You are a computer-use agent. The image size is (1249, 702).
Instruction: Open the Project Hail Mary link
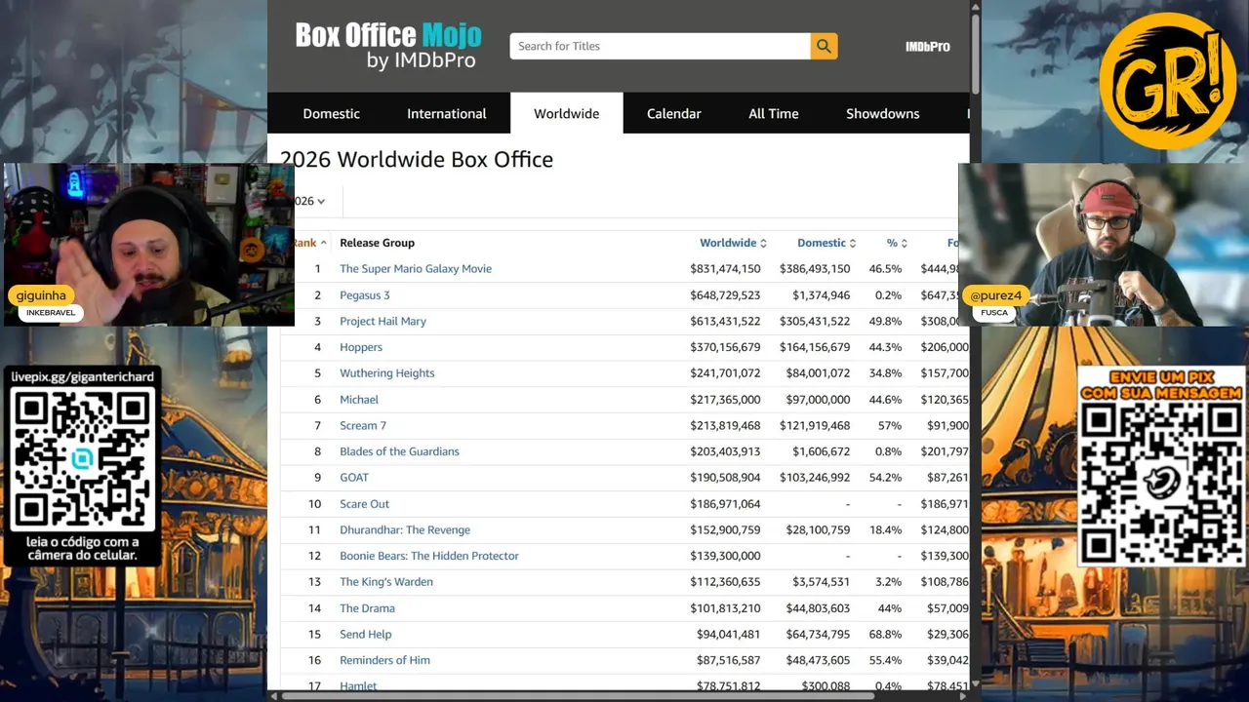click(x=383, y=321)
